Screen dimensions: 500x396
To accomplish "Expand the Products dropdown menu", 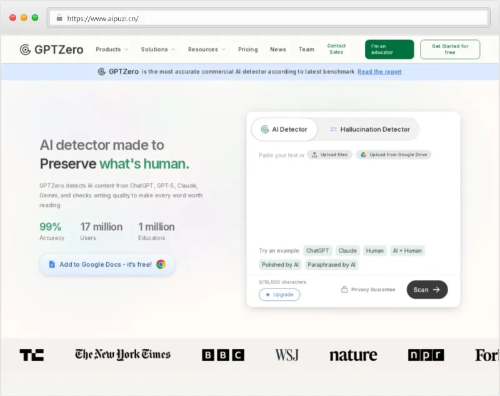I will point(112,49).
